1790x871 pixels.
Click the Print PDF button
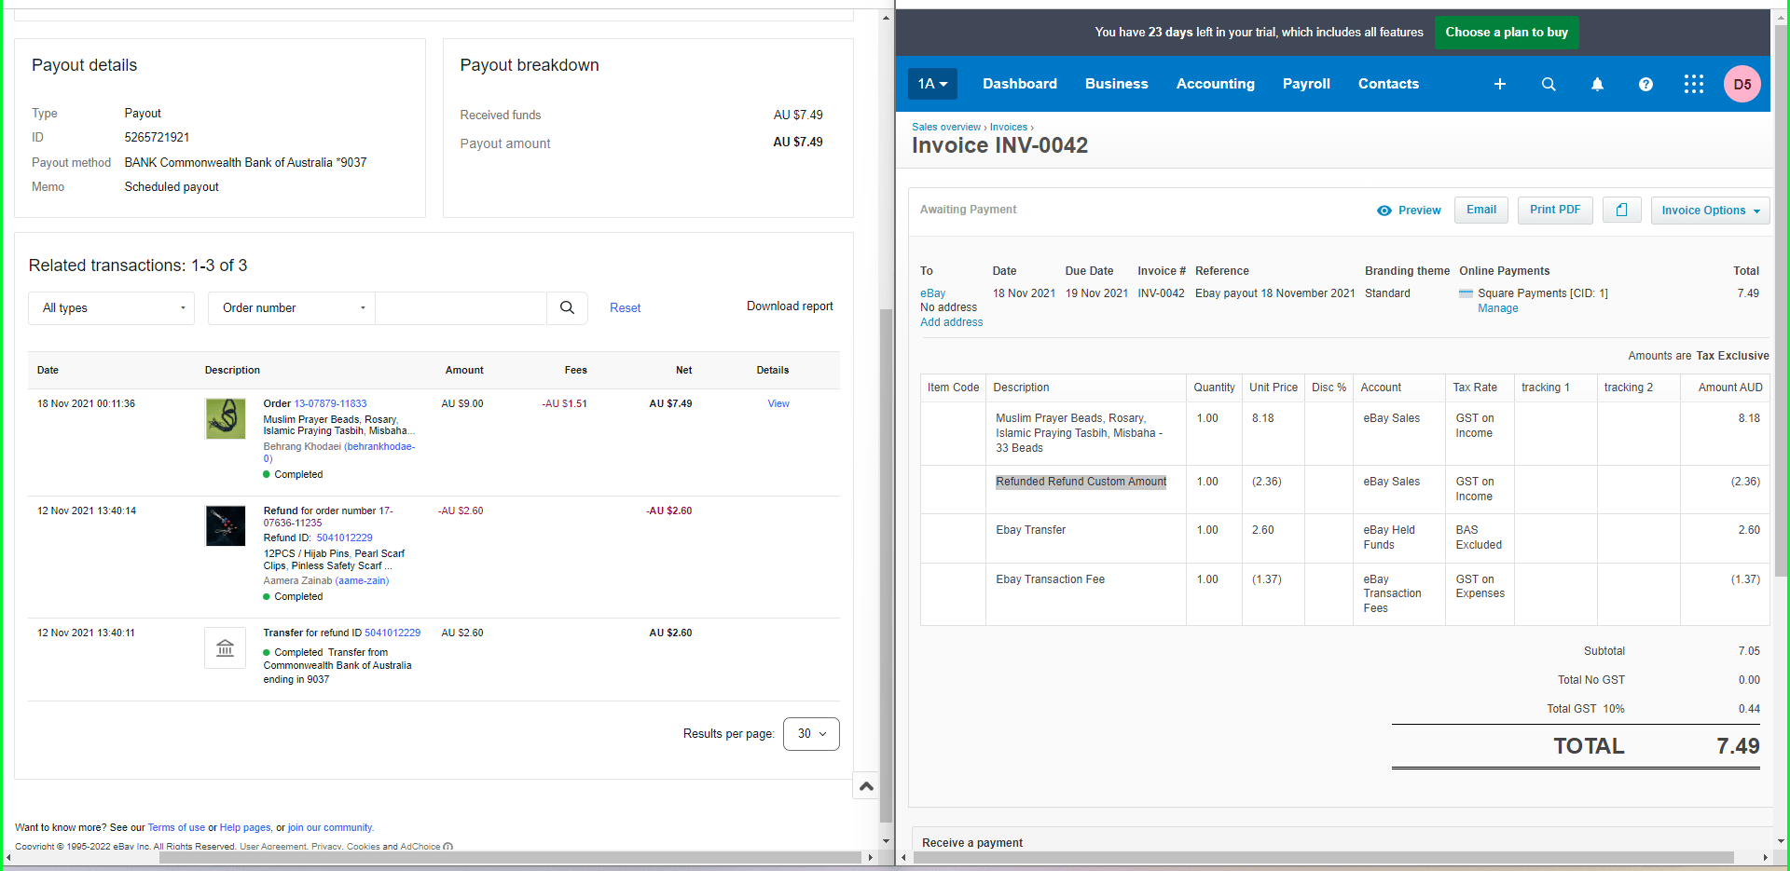1555,211
